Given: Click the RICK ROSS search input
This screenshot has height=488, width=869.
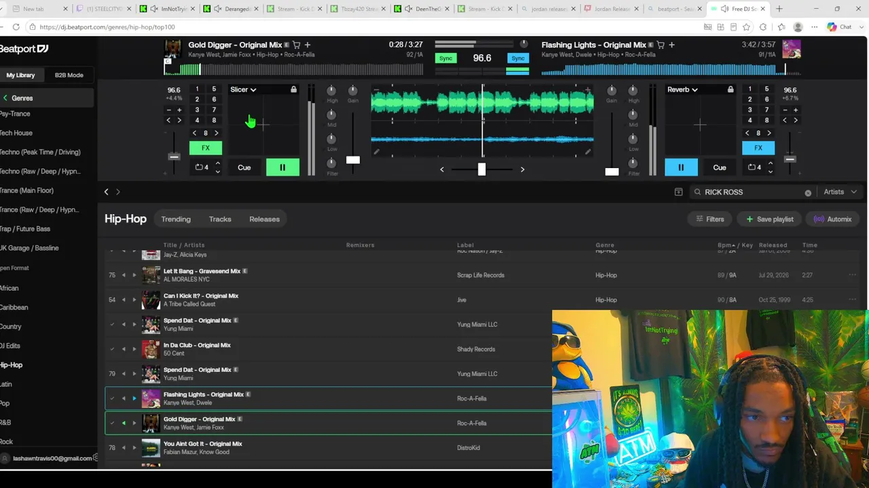Looking at the screenshot, I should coord(752,192).
